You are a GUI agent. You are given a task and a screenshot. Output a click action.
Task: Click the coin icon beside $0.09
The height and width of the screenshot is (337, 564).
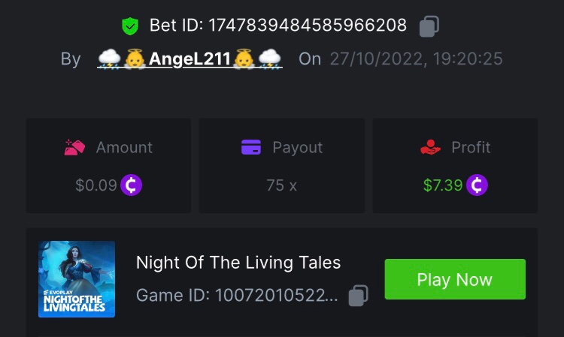[x=131, y=185]
